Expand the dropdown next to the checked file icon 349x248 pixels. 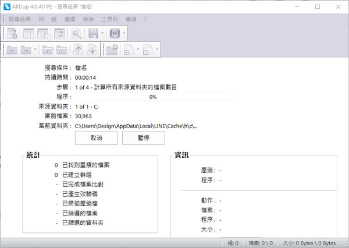click(x=138, y=51)
